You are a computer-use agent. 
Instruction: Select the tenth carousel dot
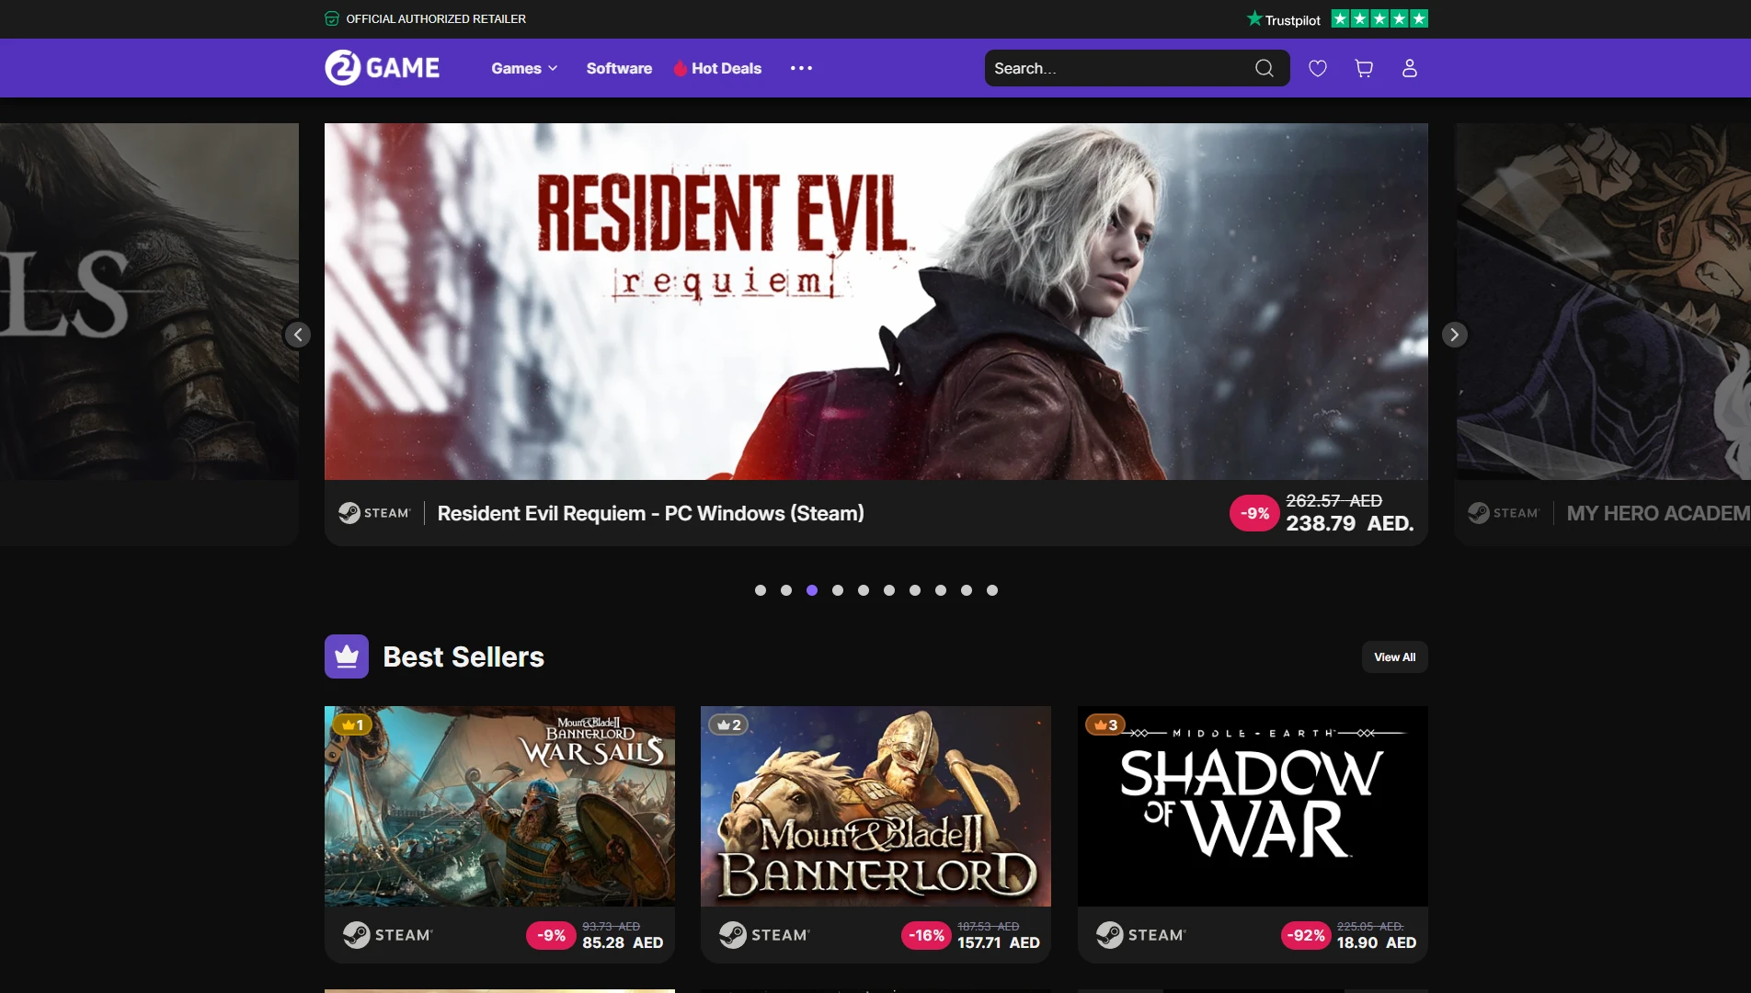click(x=992, y=590)
